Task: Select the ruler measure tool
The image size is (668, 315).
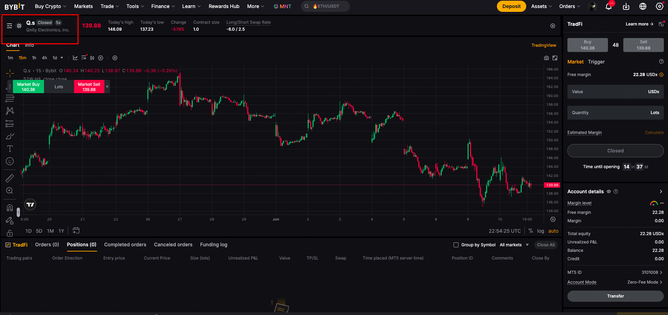Action: [10, 178]
